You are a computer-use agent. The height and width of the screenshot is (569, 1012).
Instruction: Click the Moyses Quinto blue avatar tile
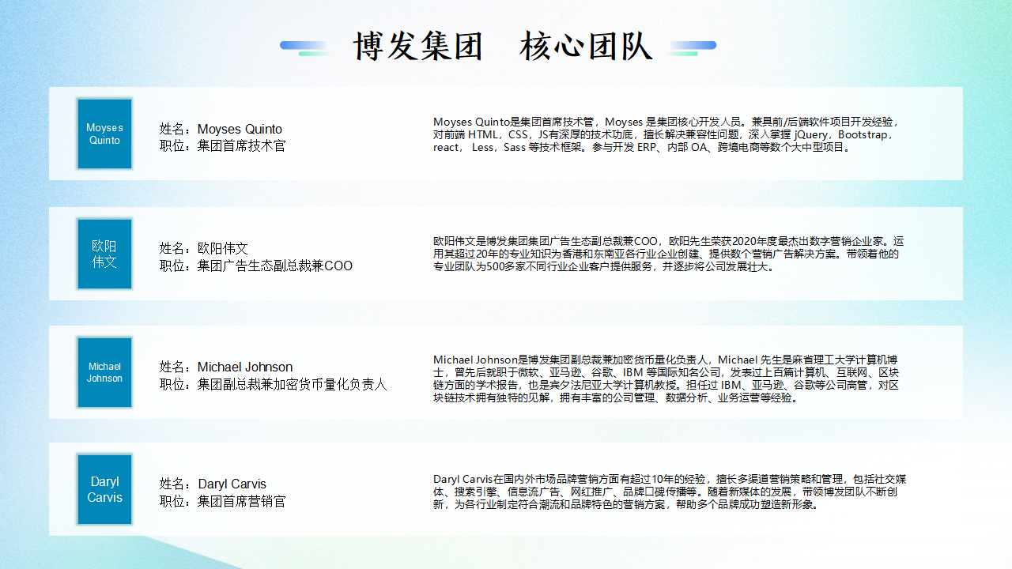104,134
